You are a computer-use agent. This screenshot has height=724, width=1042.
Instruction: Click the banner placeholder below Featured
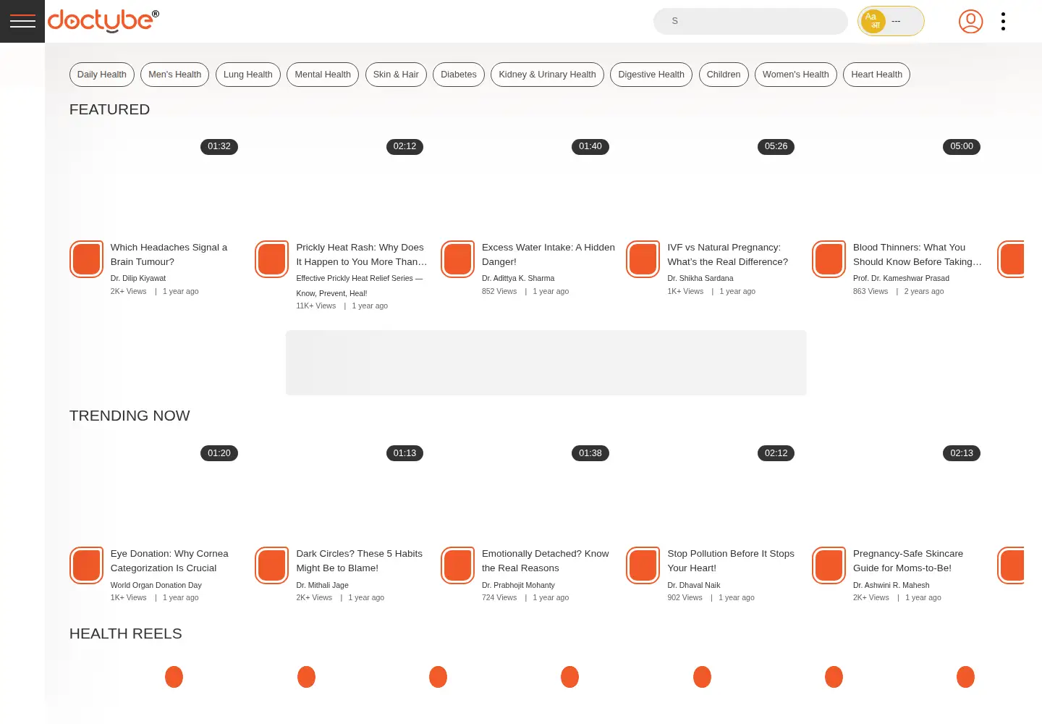546,363
